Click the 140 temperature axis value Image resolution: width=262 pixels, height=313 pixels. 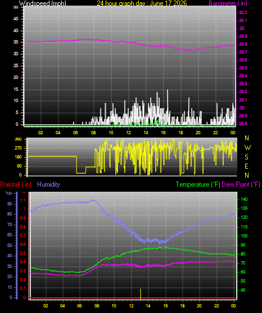pyautogui.click(x=244, y=200)
